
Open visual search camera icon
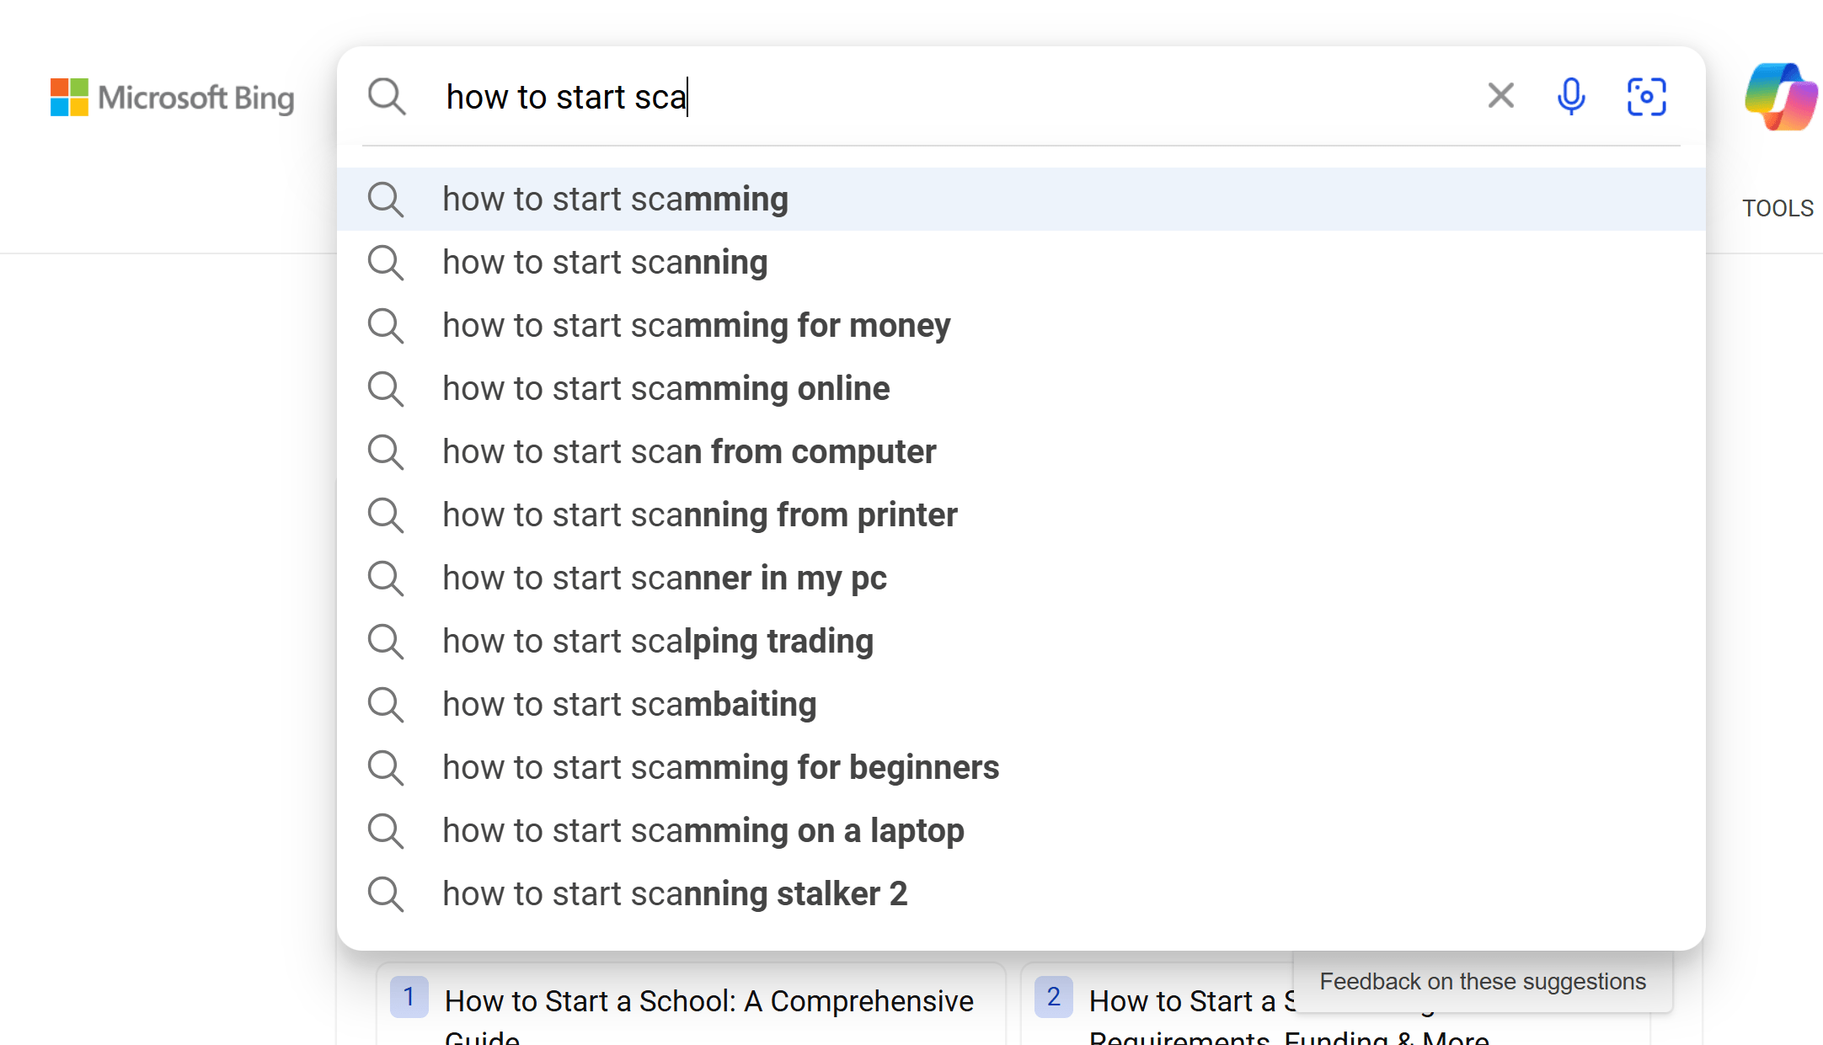(x=1646, y=96)
